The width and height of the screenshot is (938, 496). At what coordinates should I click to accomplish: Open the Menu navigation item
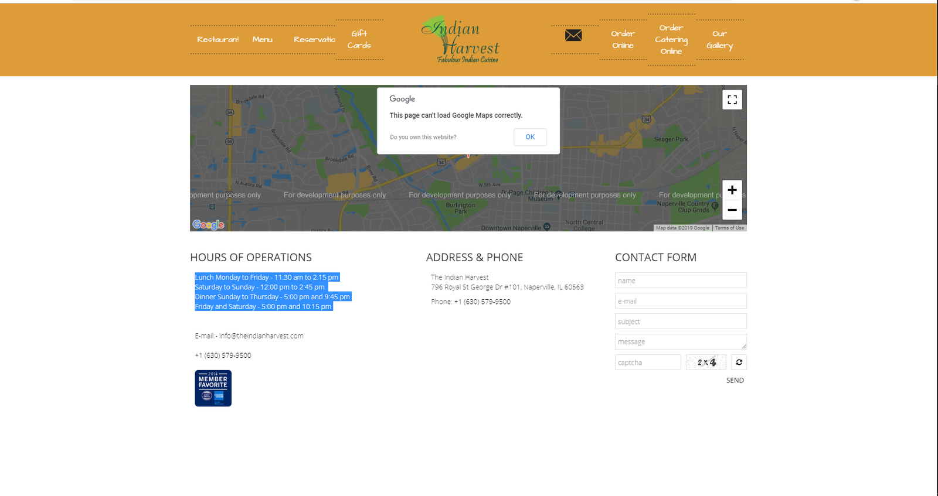[x=262, y=40]
